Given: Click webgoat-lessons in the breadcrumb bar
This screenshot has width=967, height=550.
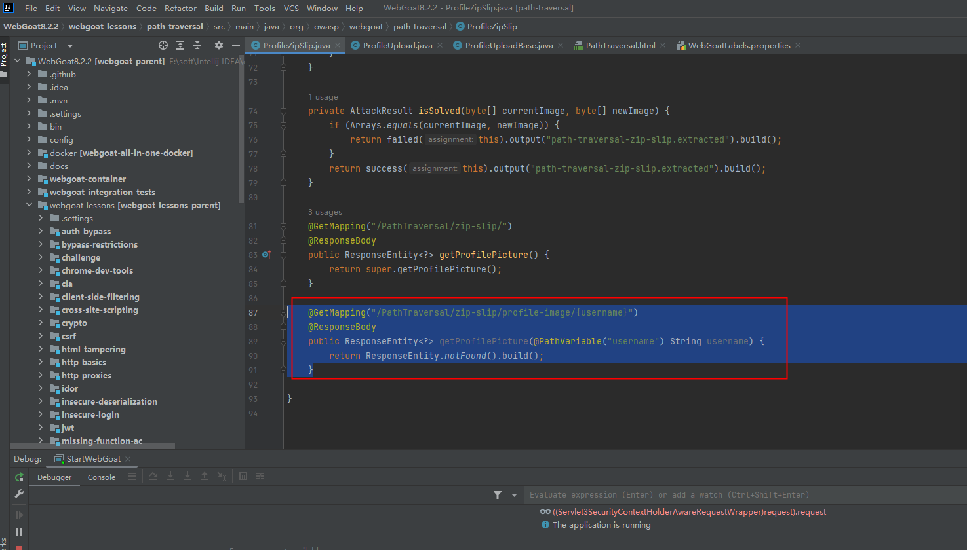Looking at the screenshot, I should [x=102, y=27].
